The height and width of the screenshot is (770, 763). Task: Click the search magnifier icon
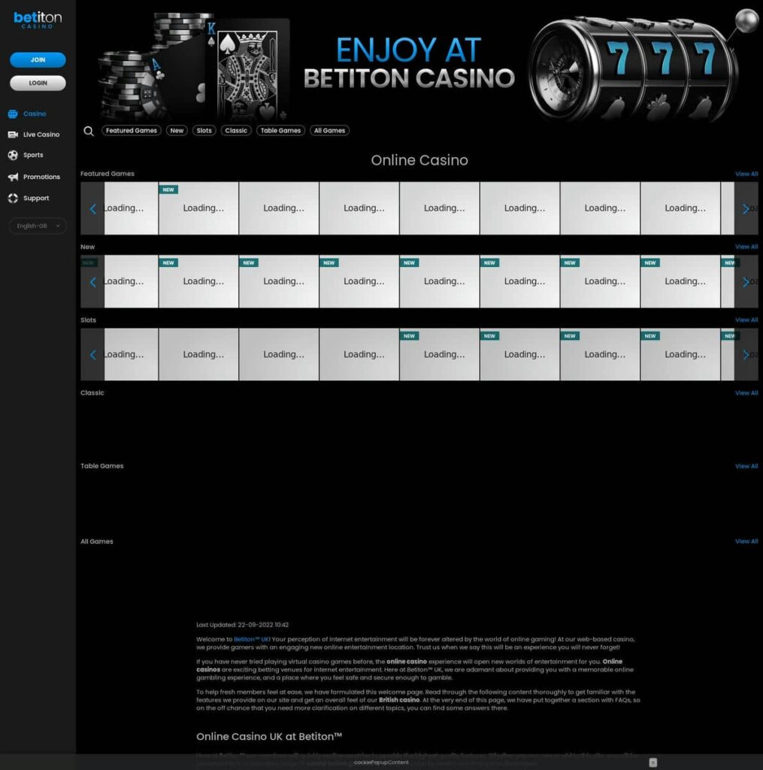pyautogui.click(x=89, y=131)
